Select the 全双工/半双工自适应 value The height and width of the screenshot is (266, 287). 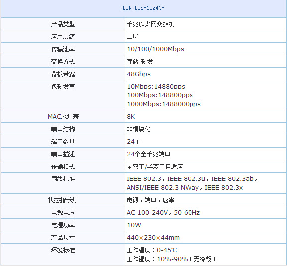click(x=155, y=167)
